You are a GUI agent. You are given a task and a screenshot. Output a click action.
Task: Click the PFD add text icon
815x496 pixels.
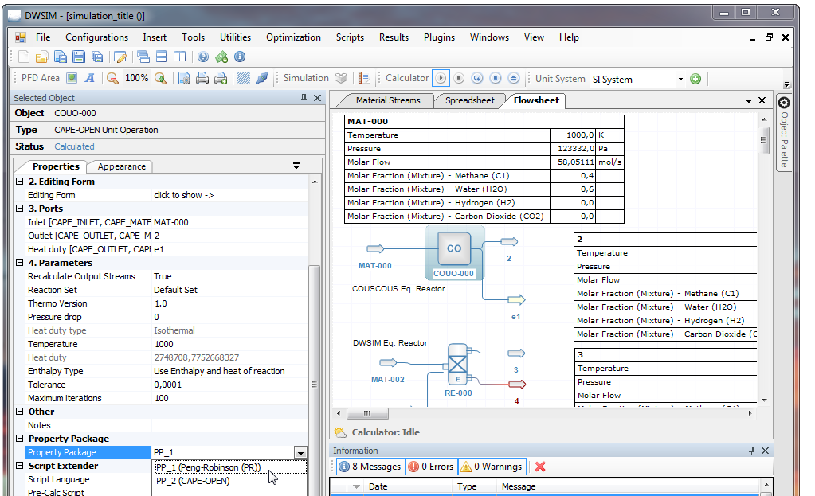click(x=90, y=78)
